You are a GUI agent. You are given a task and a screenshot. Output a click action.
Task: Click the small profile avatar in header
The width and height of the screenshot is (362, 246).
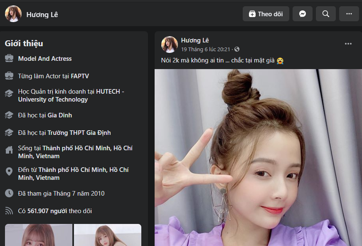pos(13,14)
